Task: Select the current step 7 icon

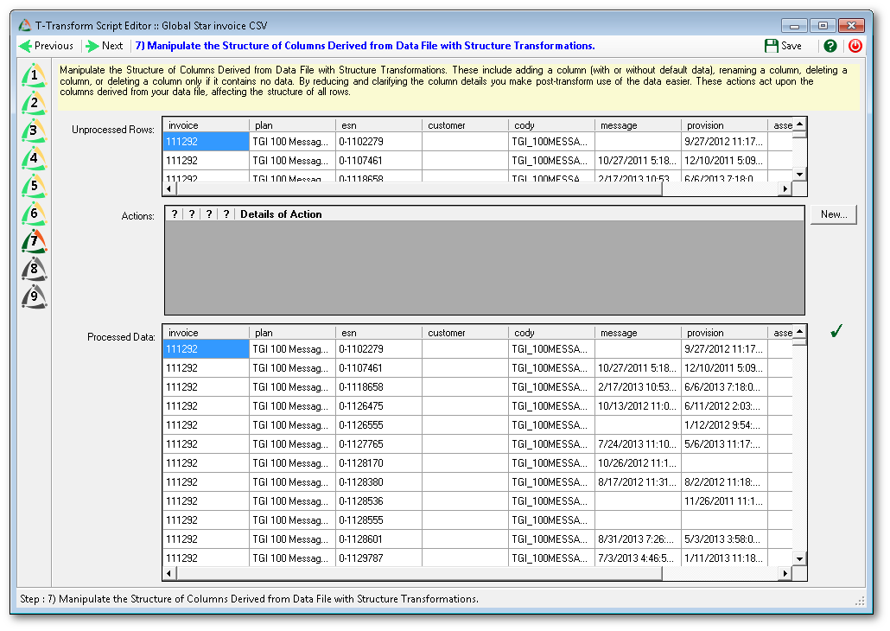Action: coord(34,241)
